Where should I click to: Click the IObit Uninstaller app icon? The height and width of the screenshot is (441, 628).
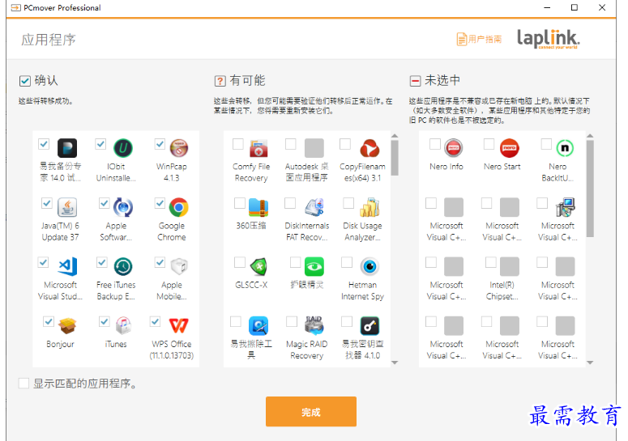tap(123, 148)
